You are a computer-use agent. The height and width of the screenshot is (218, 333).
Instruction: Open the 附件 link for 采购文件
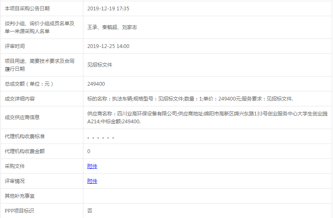92,166
